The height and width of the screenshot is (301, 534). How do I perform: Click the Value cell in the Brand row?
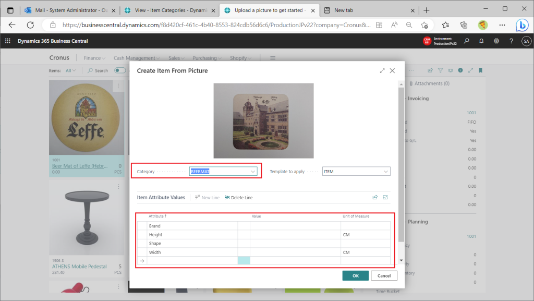295,226
